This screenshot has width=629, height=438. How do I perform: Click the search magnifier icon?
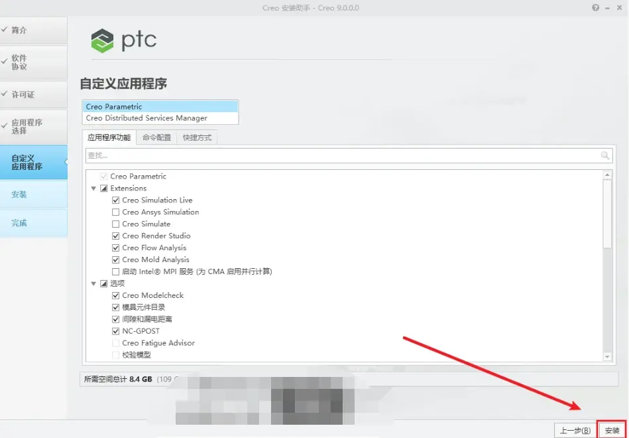tap(605, 155)
